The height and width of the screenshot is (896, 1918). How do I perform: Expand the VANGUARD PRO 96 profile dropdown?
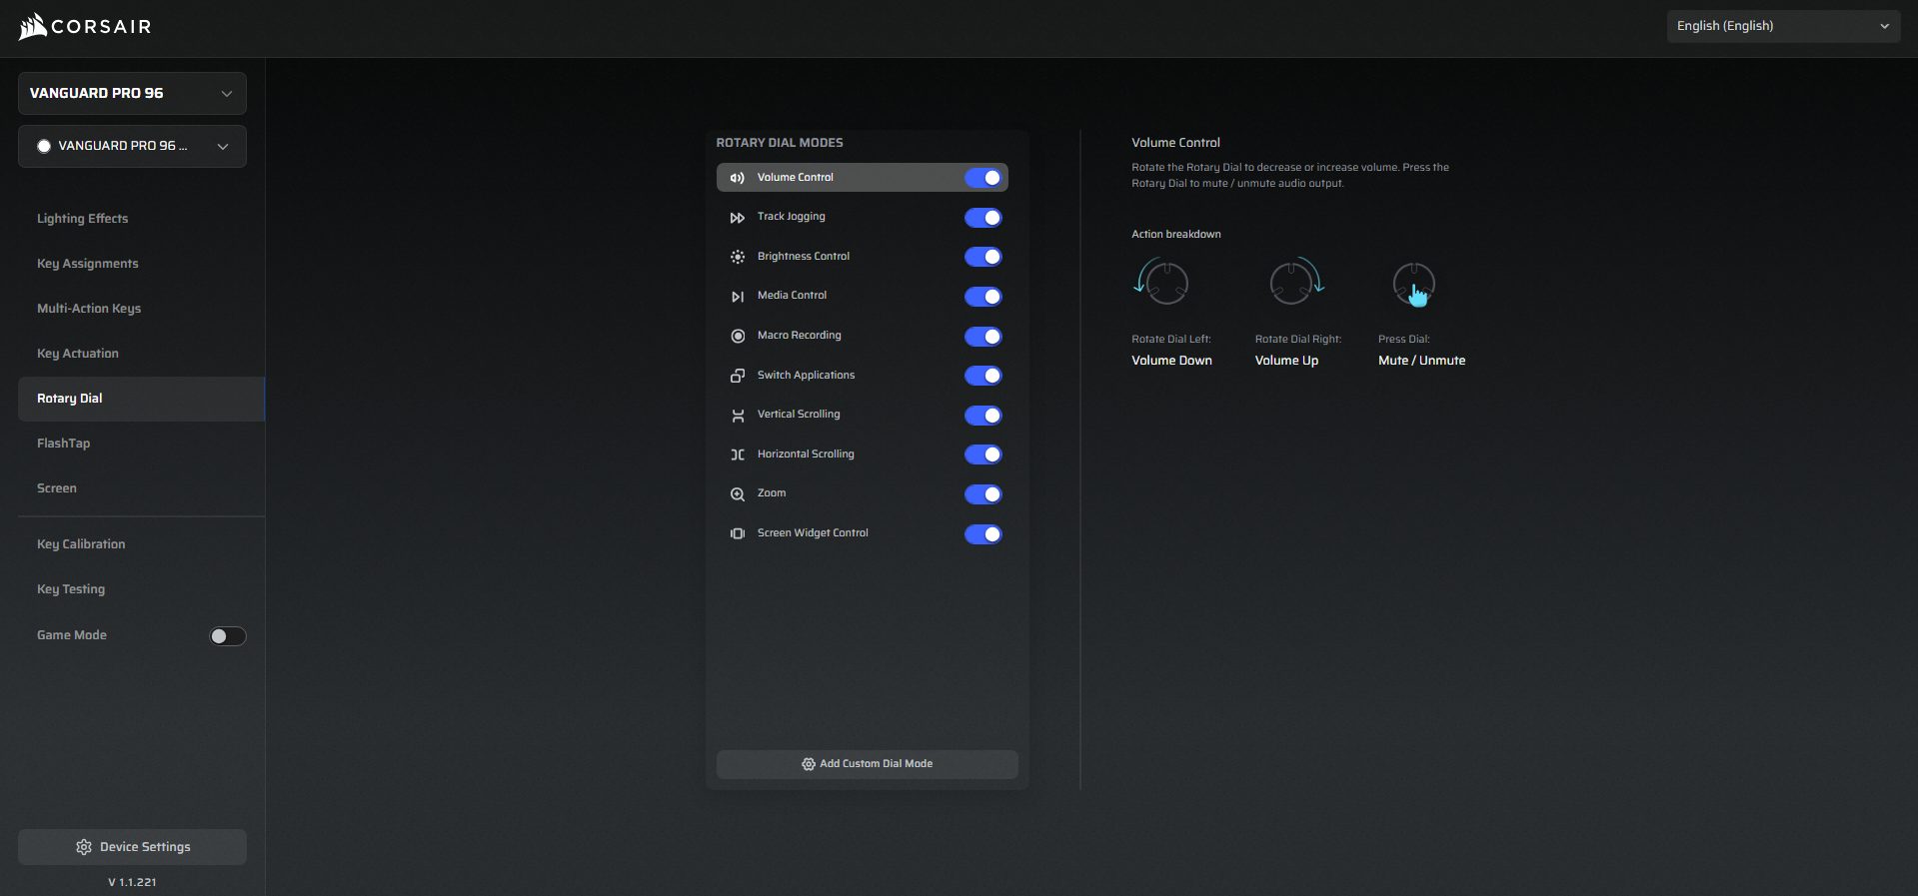coord(132,146)
